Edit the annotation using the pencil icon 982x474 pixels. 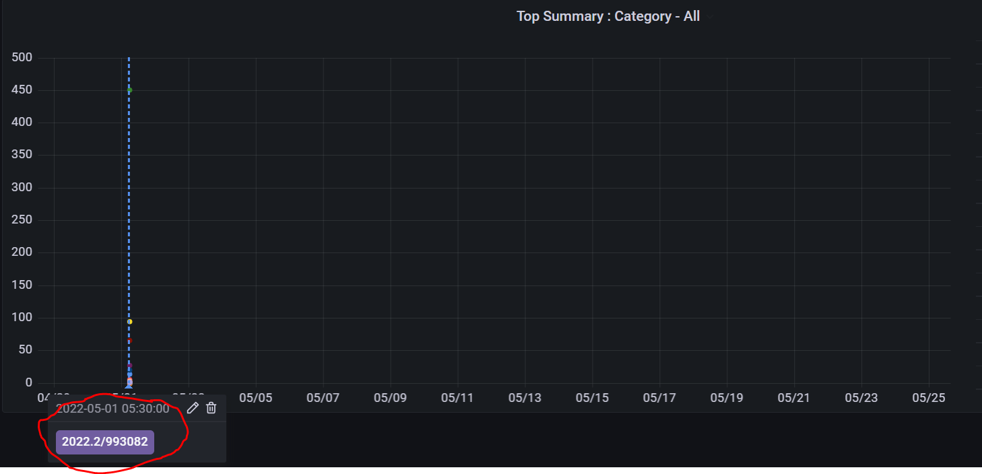coord(193,408)
